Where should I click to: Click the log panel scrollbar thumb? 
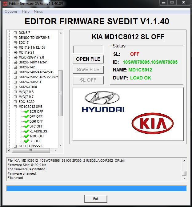(x=184, y=173)
